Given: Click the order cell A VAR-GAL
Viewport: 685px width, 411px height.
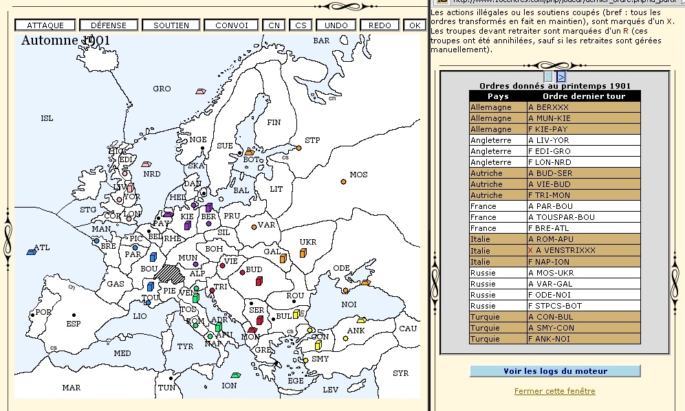Looking at the screenshot, I should [584, 284].
